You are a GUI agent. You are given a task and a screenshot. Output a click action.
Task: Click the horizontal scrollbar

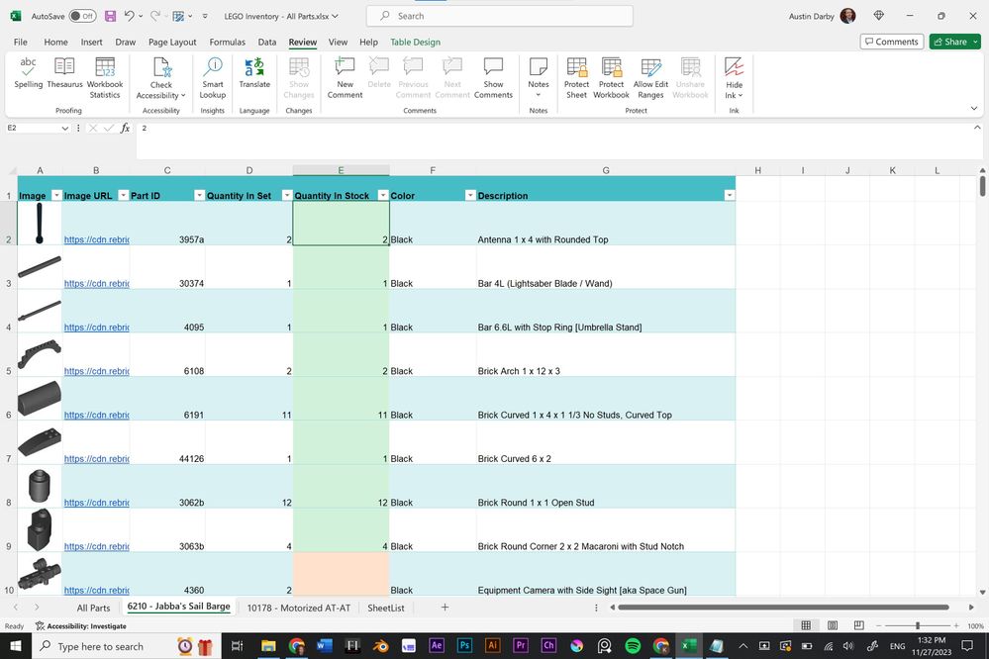[x=783, y=608]
